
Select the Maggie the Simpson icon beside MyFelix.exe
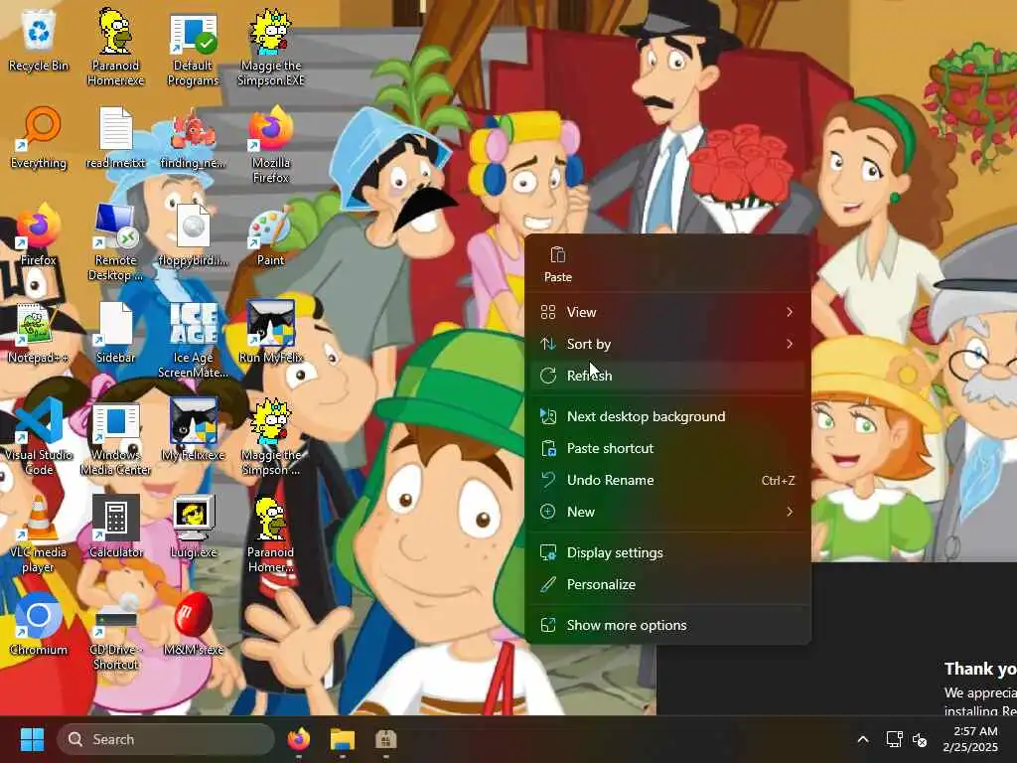coord(271,437)
